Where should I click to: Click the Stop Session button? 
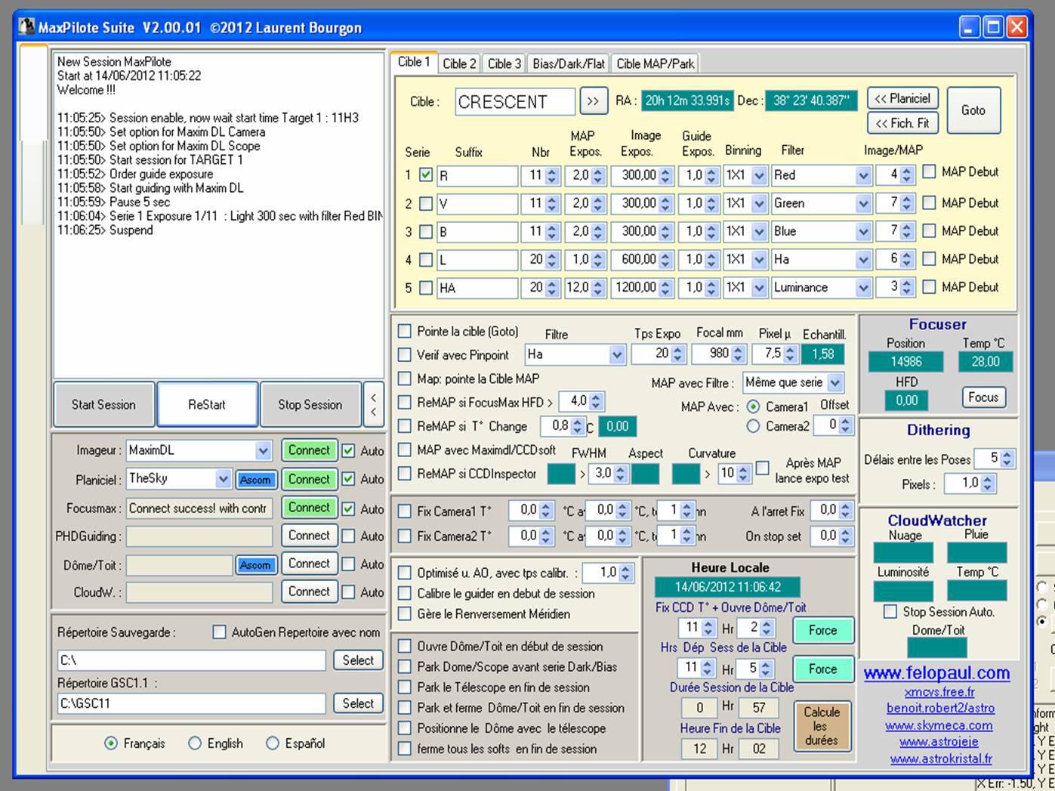click(x=310, y=404)
